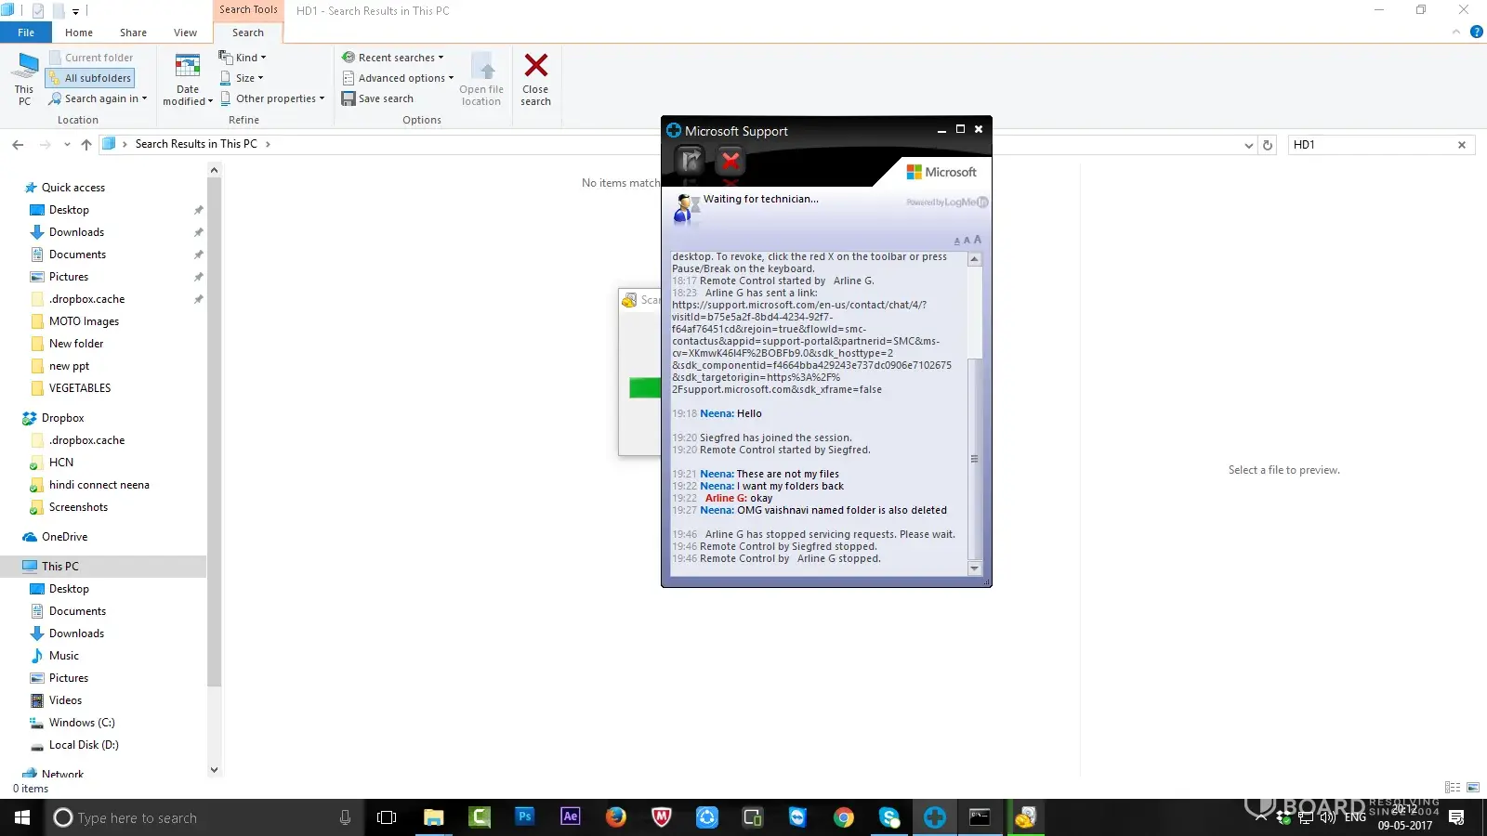
Task: Open the Home ribbon tab
Action: 79,33
